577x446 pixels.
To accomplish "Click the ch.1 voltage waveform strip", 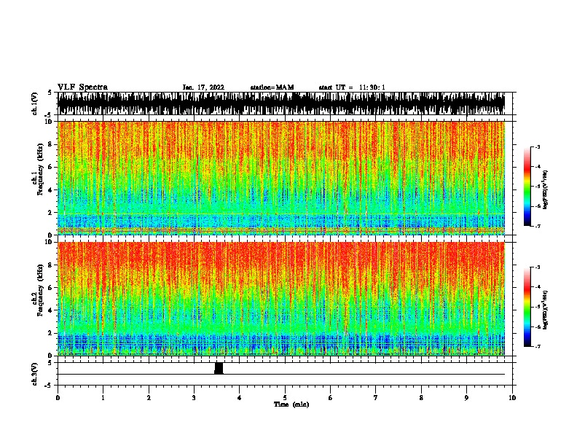I will (x=281, y=103).
